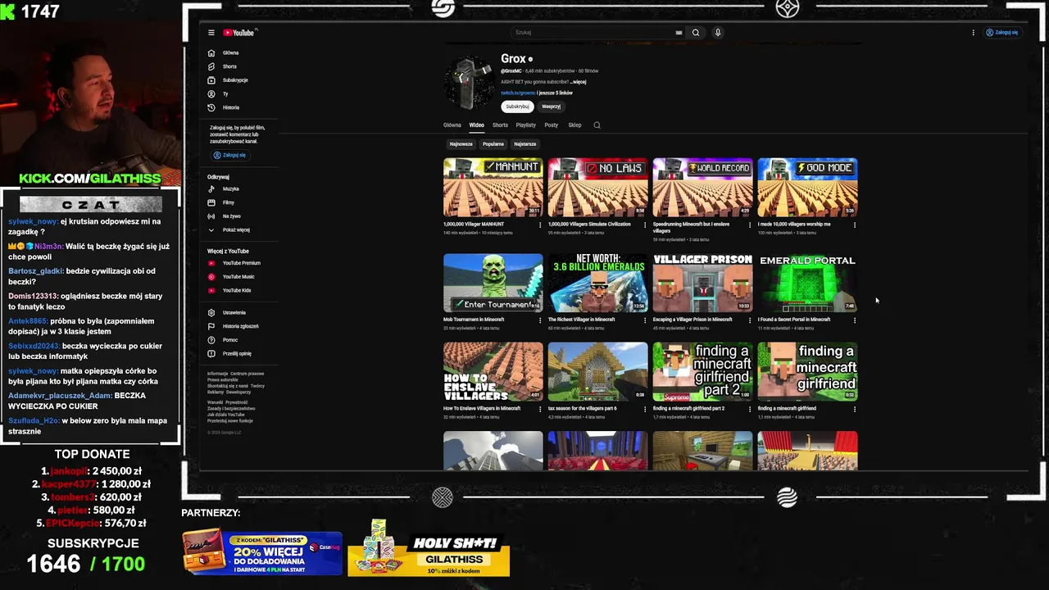Sort videos by Popularne chip
The image size is (1049, 590).
point(493,144)
